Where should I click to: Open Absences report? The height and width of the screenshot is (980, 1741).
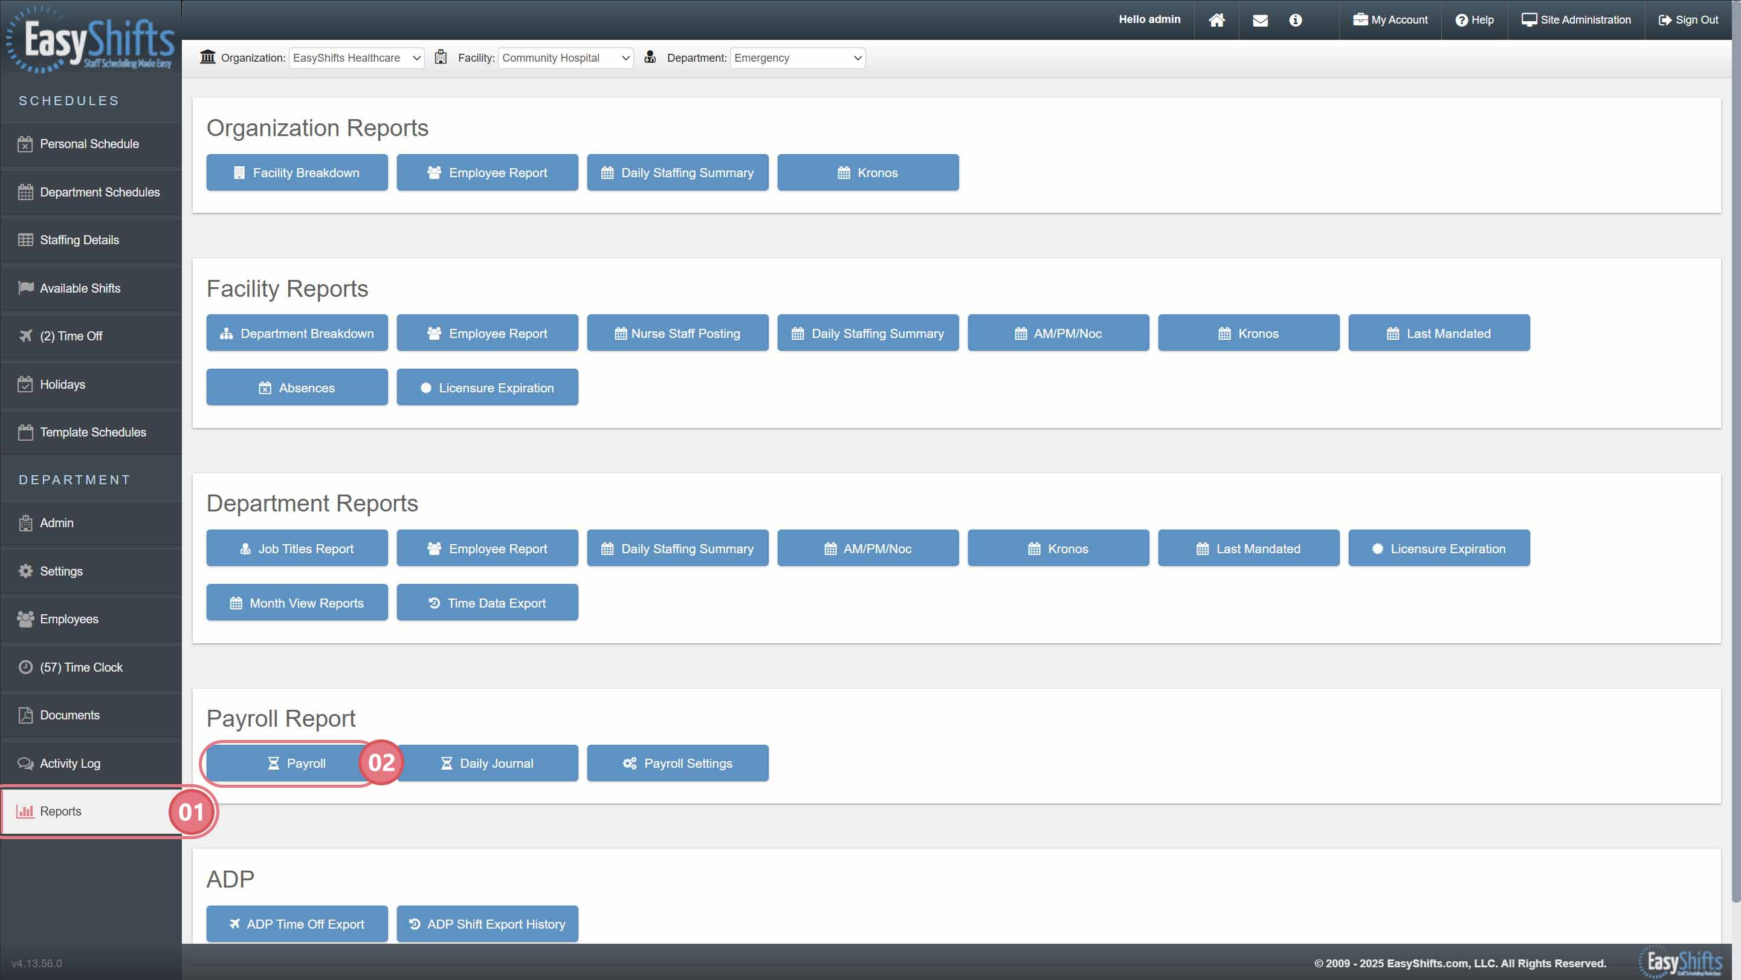click(x=297, y=387)
